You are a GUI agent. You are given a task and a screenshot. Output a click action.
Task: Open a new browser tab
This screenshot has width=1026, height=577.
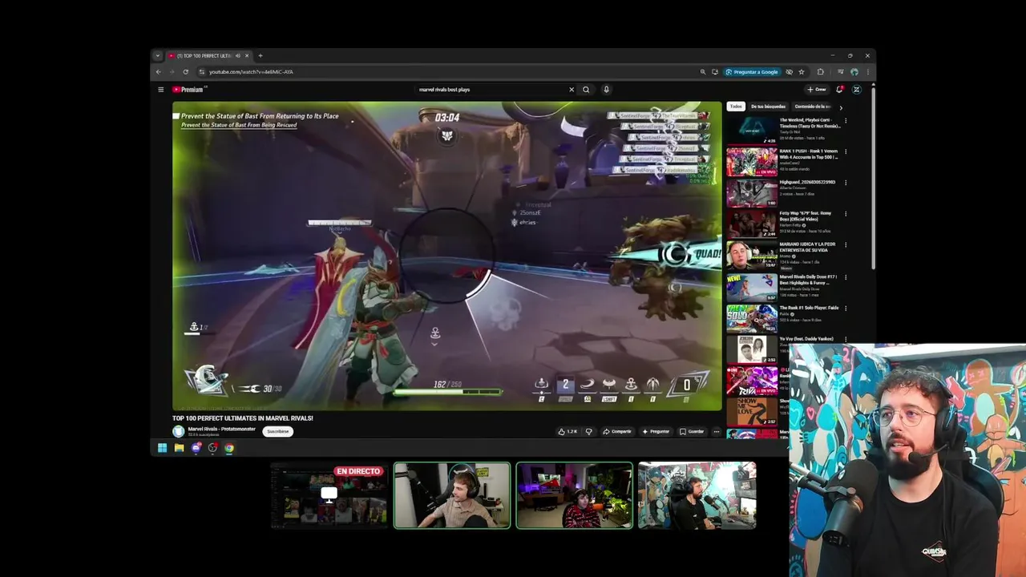[260, 56]
